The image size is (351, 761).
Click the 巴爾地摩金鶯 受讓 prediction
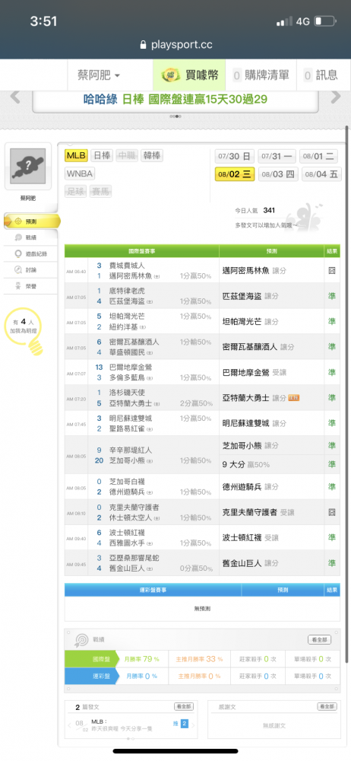click(255, 372)
